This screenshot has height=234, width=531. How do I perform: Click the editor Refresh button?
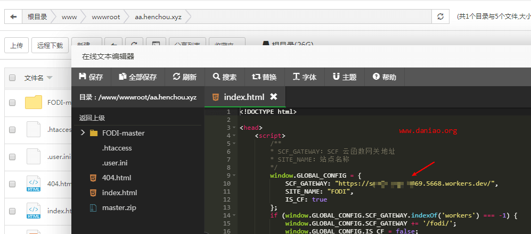[x=185, y=77]
